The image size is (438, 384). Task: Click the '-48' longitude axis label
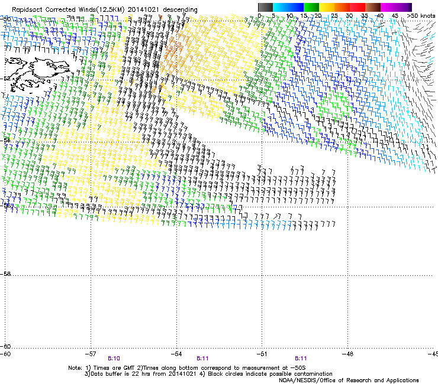(348, 354)
